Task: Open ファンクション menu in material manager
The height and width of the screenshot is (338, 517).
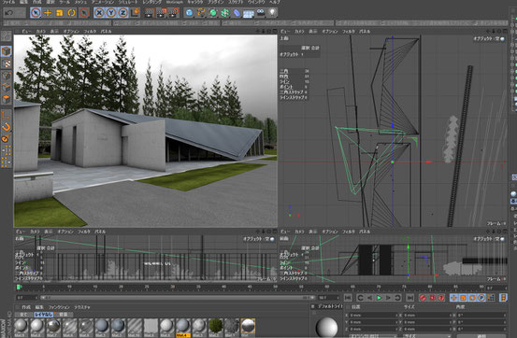Action: coord(59,307)
